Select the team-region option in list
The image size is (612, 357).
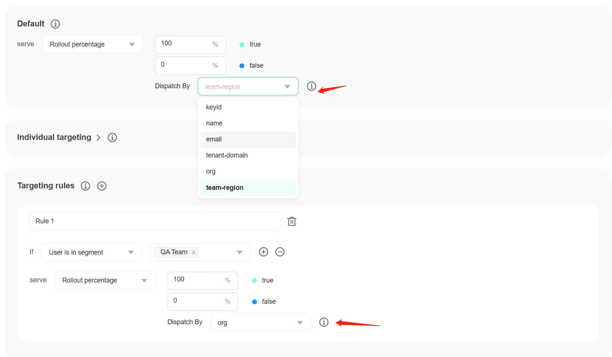(225, 188)
